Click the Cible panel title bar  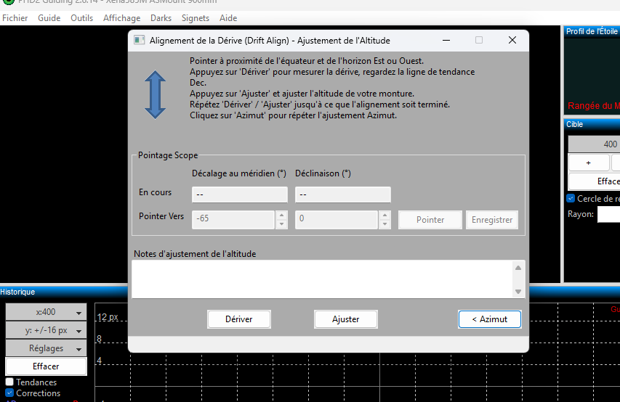click(592, 124)
